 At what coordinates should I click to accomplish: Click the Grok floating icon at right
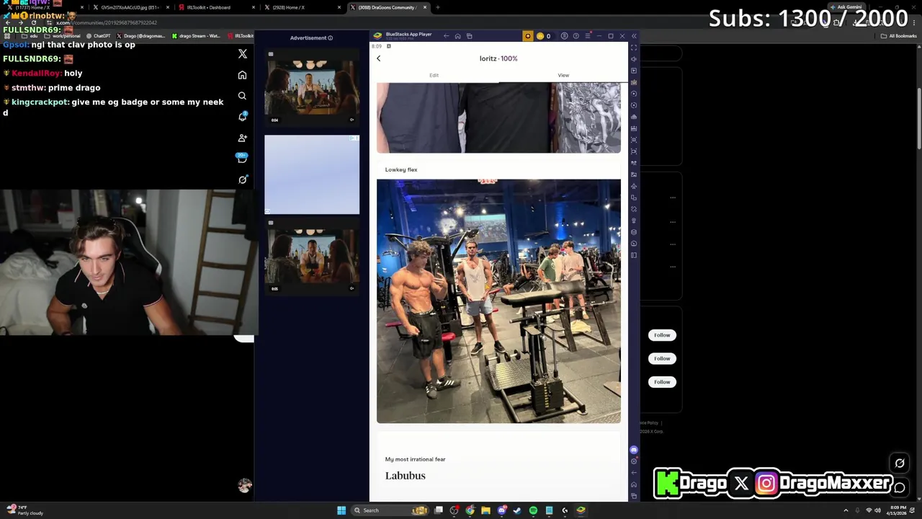point(900,463)
